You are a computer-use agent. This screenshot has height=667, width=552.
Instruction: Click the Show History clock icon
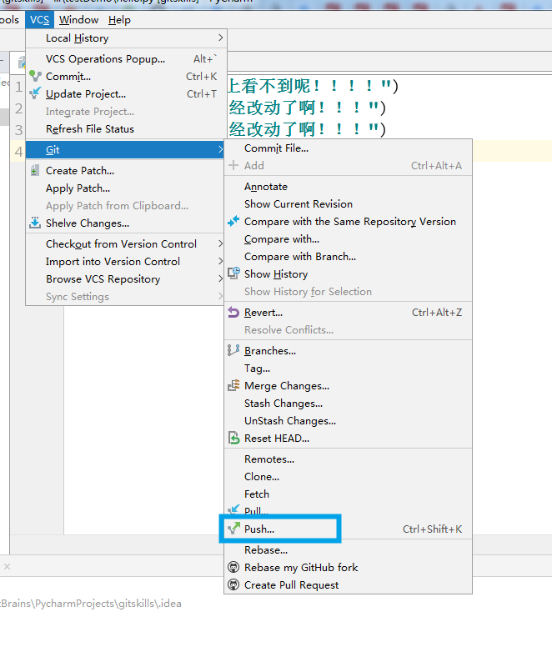[x=233, y=273]
